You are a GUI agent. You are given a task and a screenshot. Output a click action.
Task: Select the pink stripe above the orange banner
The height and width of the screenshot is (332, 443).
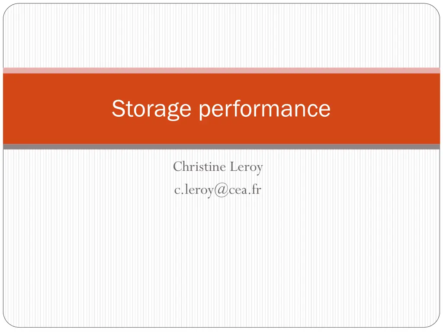(x=221, y=70)
